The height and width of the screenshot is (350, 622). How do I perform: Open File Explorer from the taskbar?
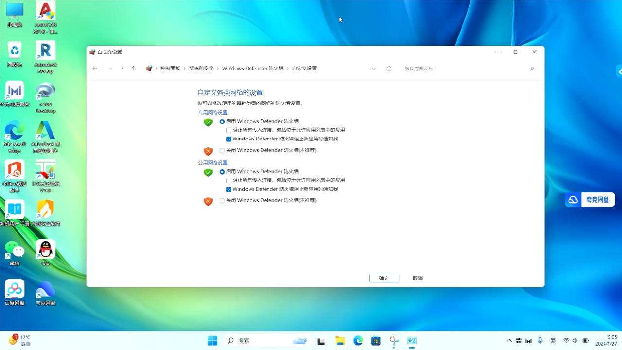[x=340, y=340]
